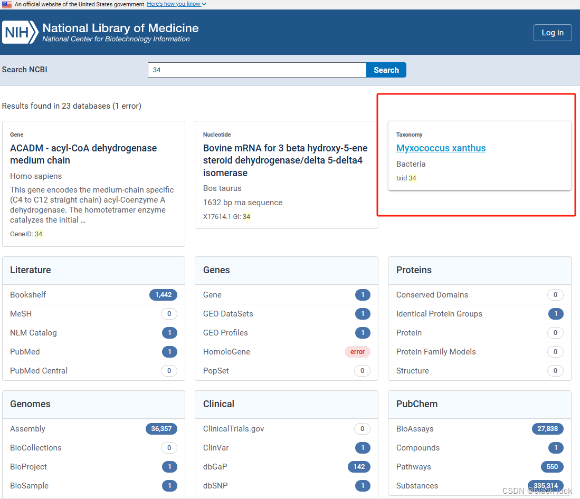This screenshot has height=499, width=580.
Task: Click the Log in button
Action: click(553, 33)
